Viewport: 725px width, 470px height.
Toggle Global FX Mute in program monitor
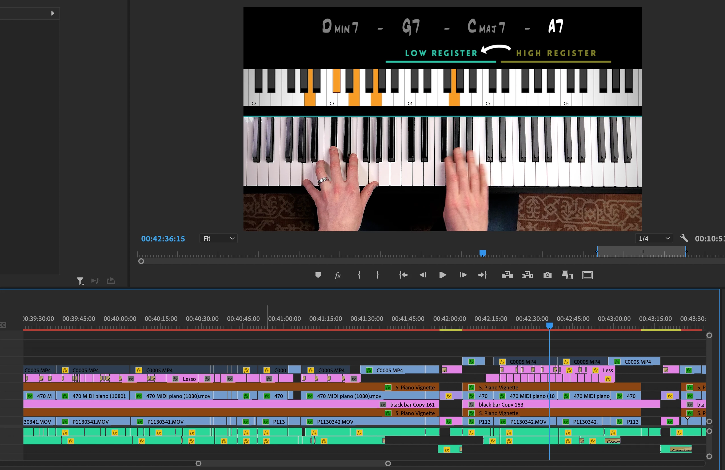point(337,275)
